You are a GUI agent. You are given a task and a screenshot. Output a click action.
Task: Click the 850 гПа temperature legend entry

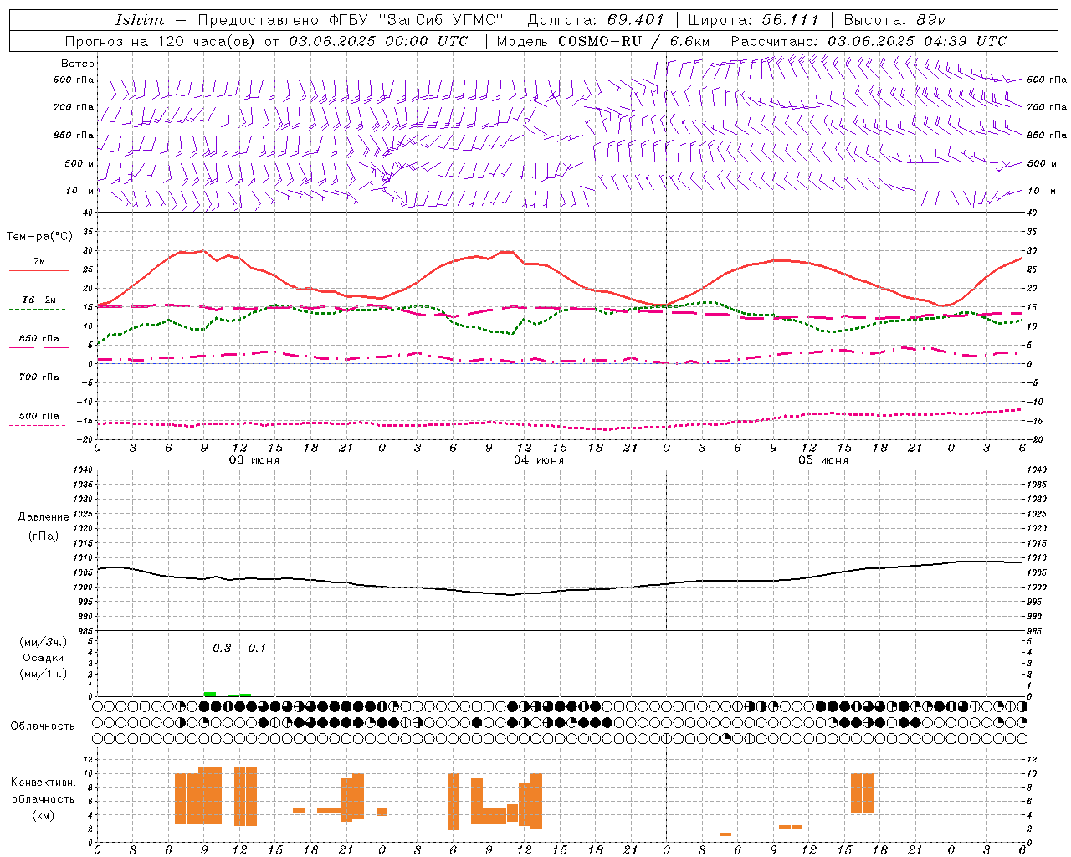(38, 339)
